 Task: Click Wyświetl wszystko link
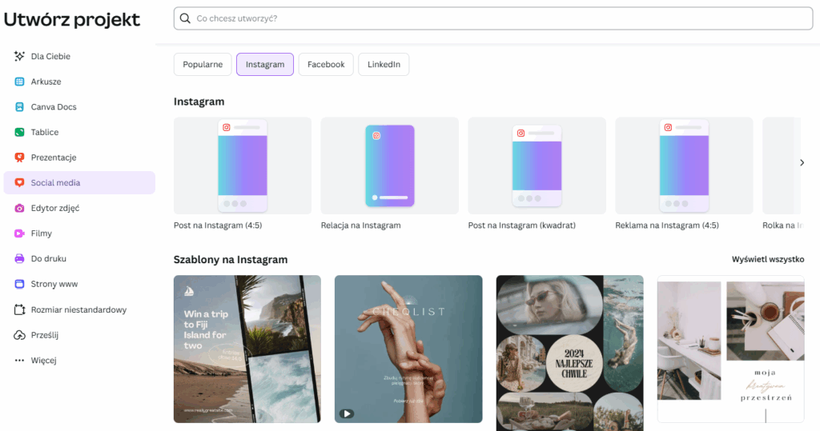click(768, 259)
